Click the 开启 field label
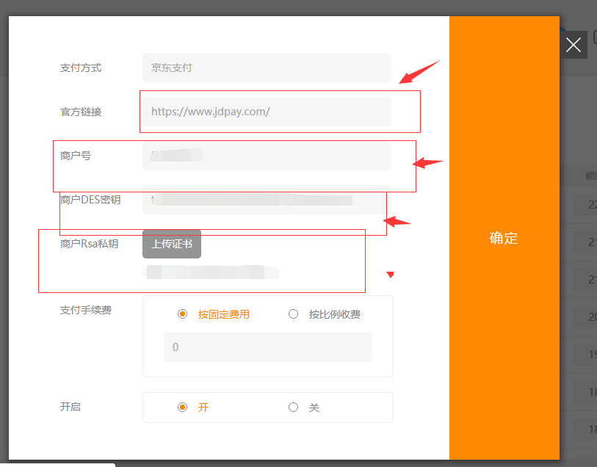 (x=70, y=407)
